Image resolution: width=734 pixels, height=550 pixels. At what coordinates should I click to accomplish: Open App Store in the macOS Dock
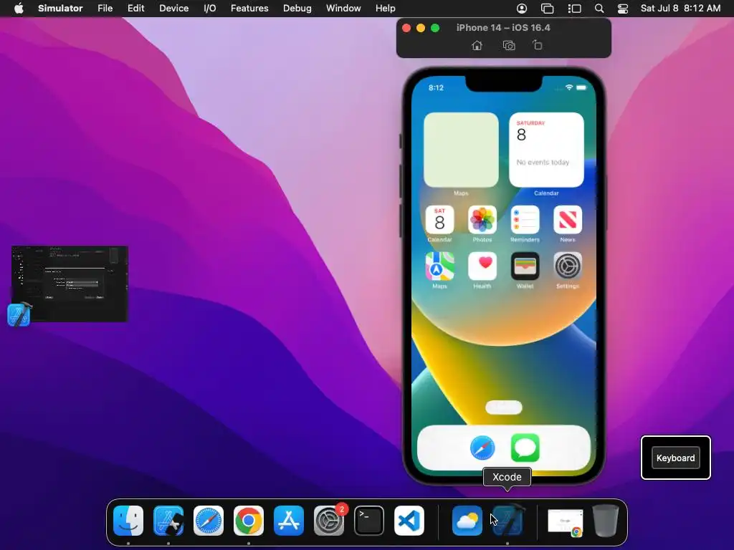pos(289,521)
